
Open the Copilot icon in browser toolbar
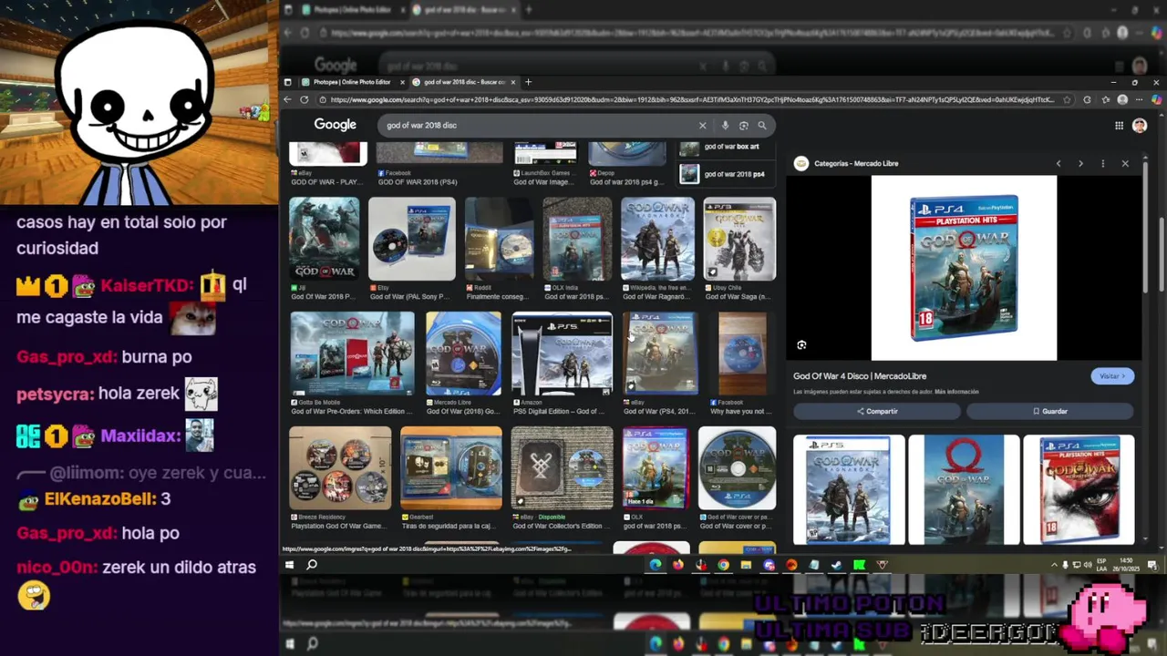[1157, 99]
